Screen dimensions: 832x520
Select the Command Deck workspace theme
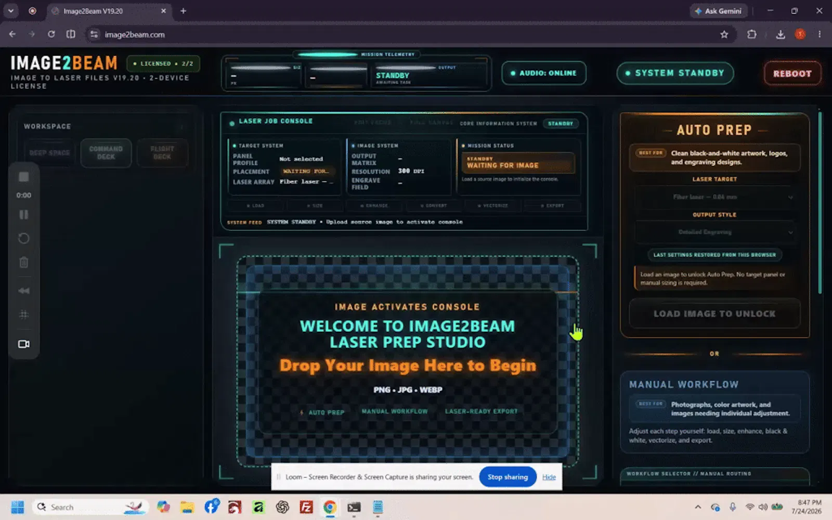[106, 153]
